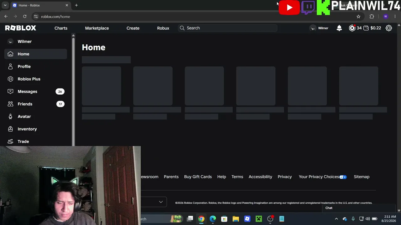
Task: Click the Roblox Search field
Action: coord(227,28)
